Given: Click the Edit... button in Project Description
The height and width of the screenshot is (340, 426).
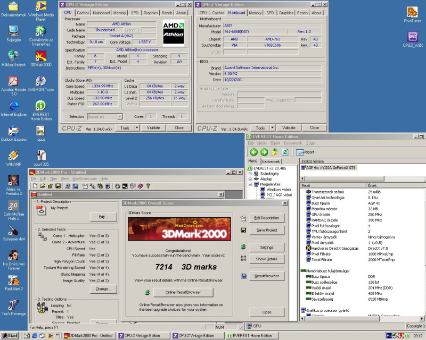Looking at the screenshot, I should tap(103, 217).
